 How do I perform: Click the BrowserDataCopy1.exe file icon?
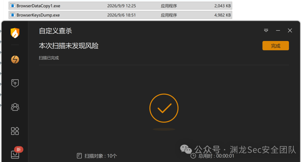[12, 6]
